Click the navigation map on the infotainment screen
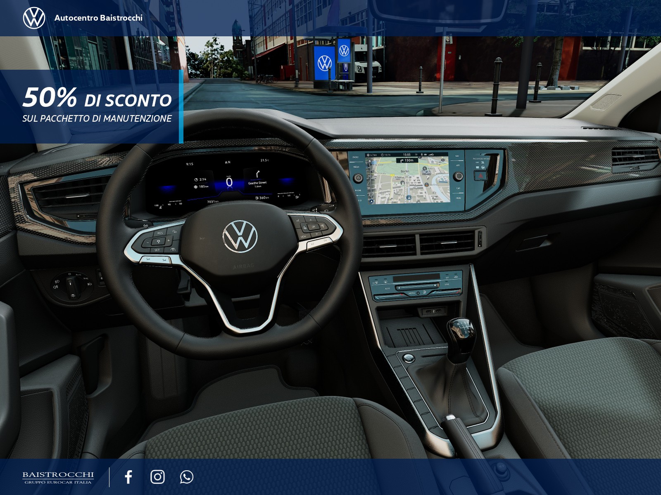Image resolution: width=661 pixels, height=495 pixels. point(407,180)
